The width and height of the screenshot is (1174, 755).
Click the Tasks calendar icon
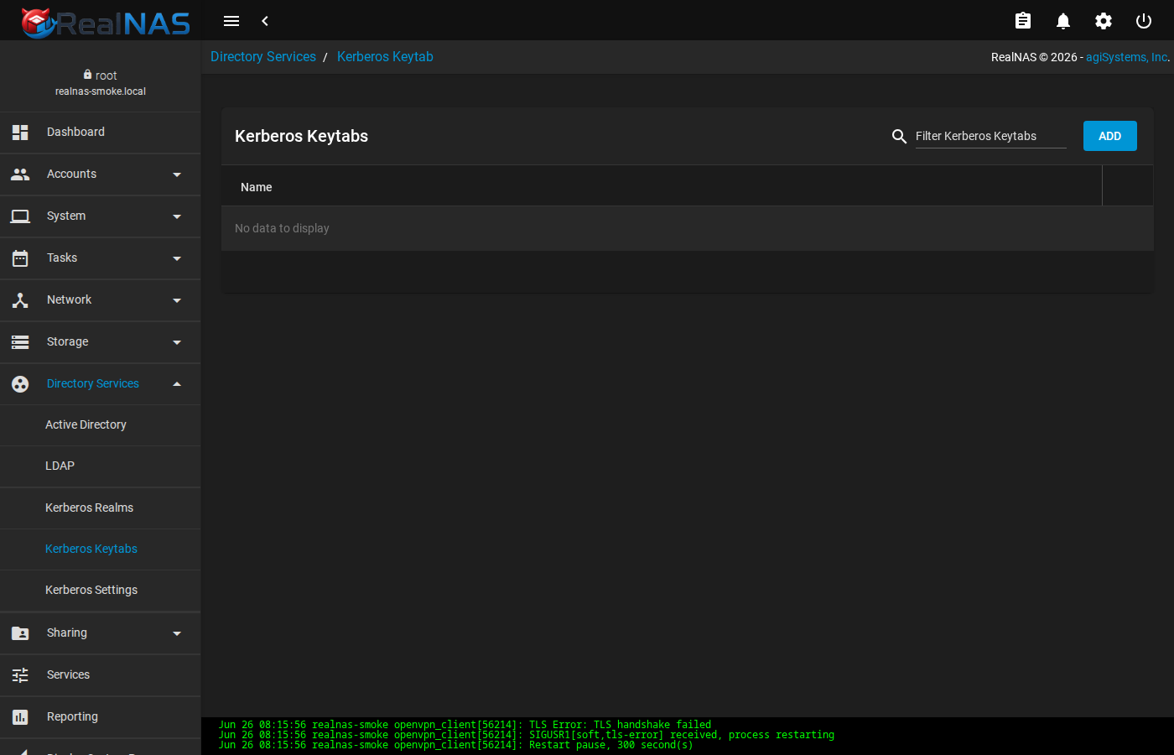(20, 258)
